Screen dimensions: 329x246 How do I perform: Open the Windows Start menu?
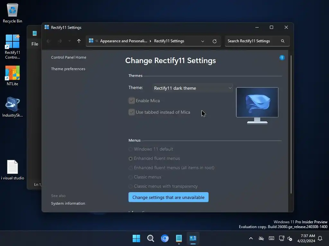tap(136, 238)
